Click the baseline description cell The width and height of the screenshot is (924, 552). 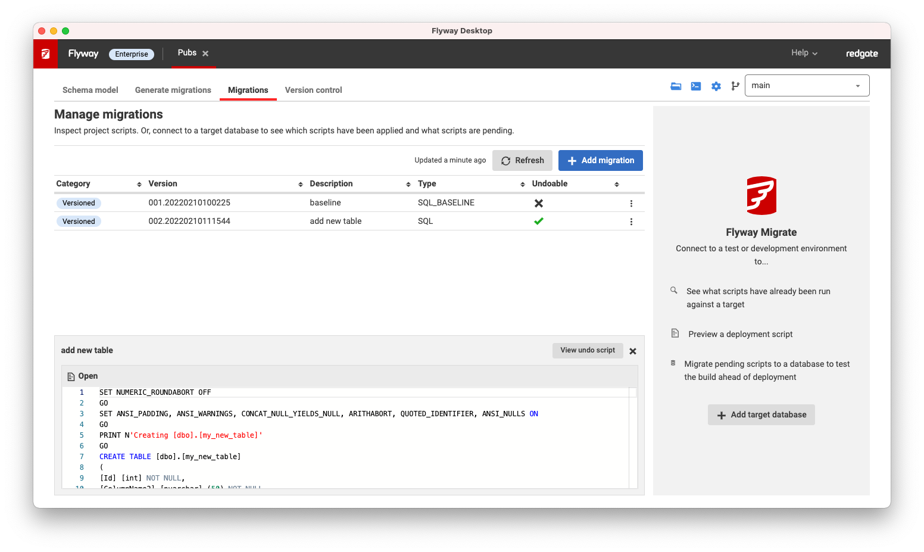326,203
